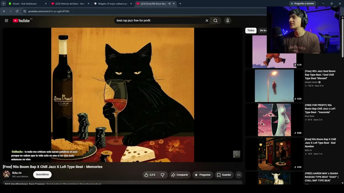Open 'Blessed' Jazz Soul beat thumbnail
This screenshot has height=193, width=344.
(274, 86)
